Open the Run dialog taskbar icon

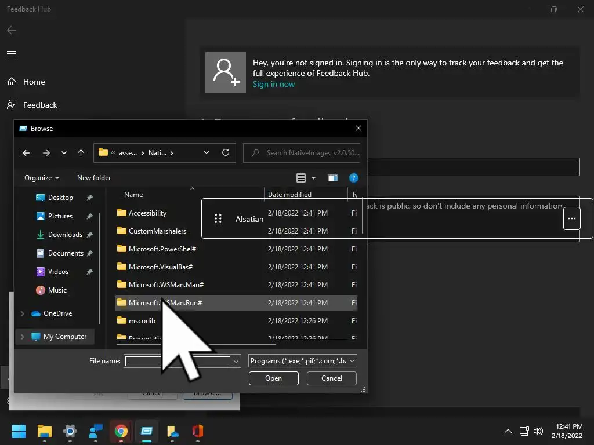[147, 431]
